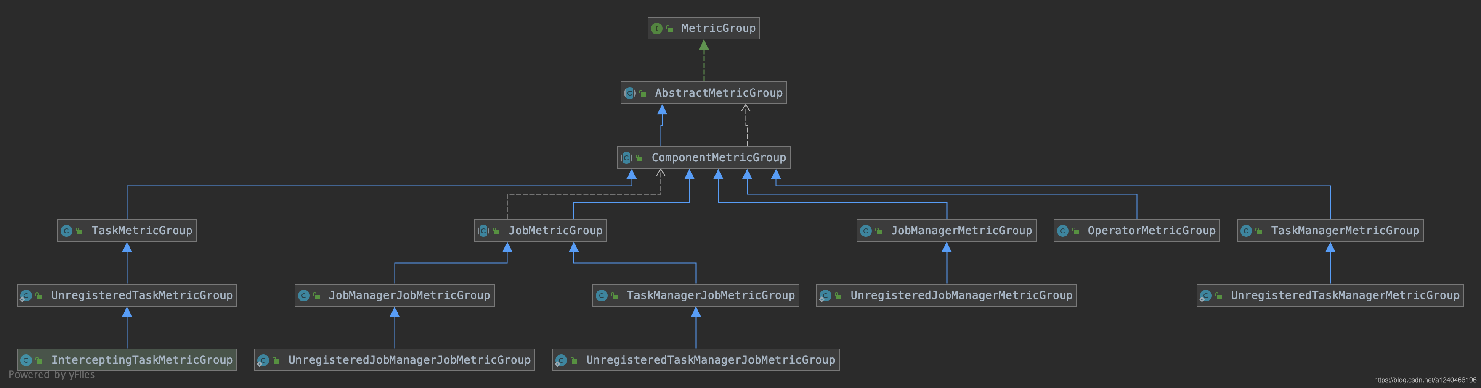The width and height of the screenshot is (1481, 388).
Task: Select the UnregisteredTaskMetricGroup label text
Action: pos(142,296)
